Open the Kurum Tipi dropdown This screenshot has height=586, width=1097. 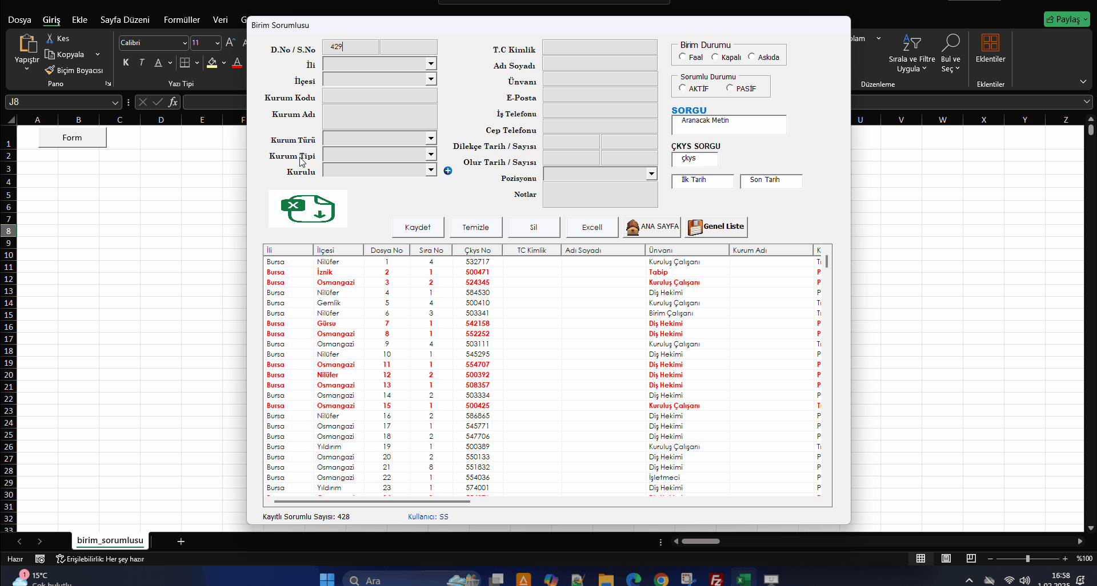pyautogui.click(x=431, y=154)
